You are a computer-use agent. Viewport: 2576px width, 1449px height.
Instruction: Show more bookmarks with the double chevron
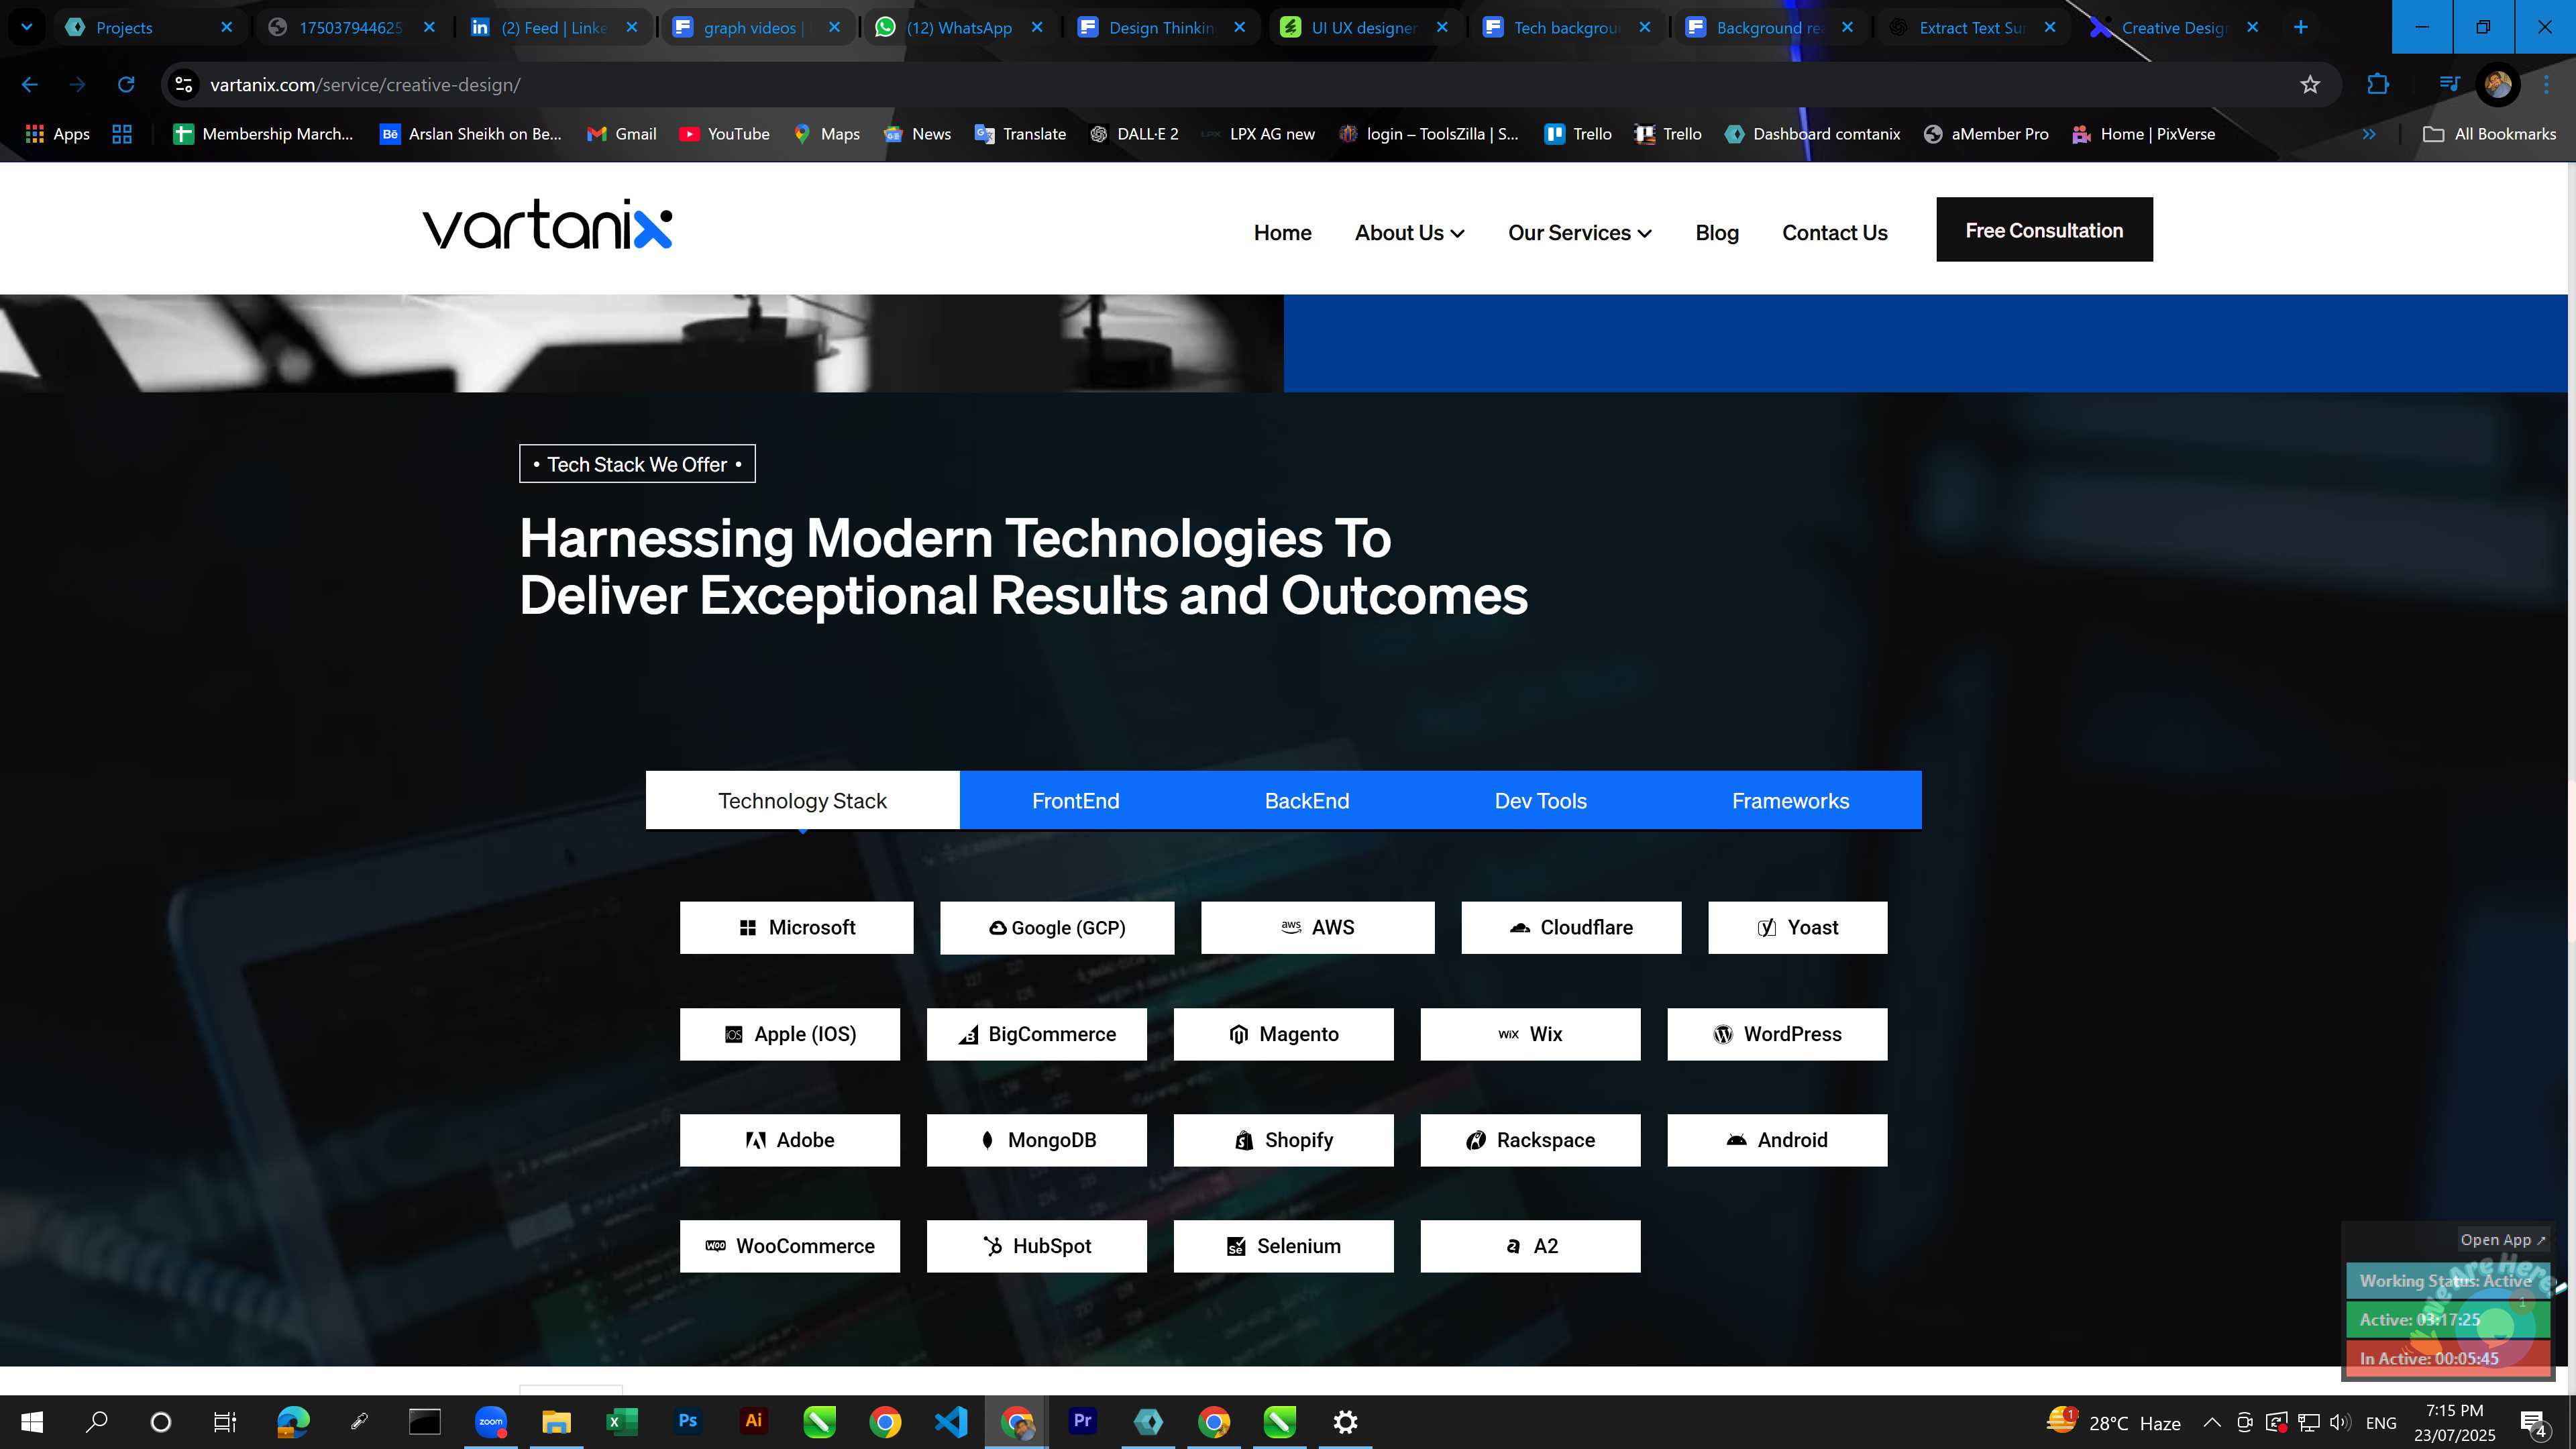point(2369,134)
